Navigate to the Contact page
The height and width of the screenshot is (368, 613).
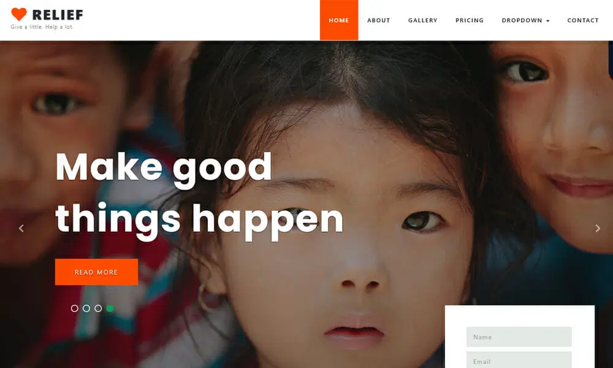[583, 20]
